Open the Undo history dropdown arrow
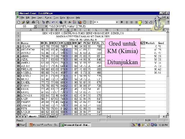Viewport: 185px width, 139px height. [56, 22]
